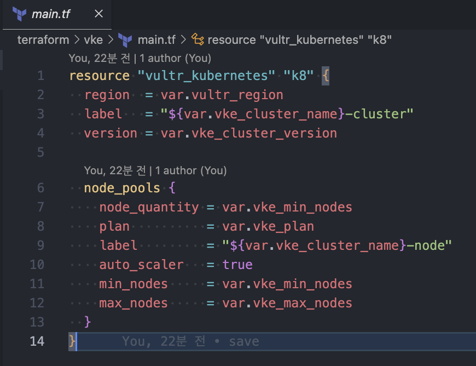Click line number 6 in gutter
Screen dimensions: 476x366
point(40,188)
